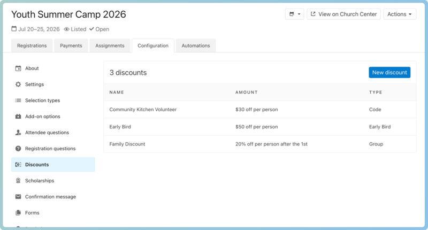428x230 pixels.
Task: Click the Registration questions help icon
Action: pos(18,149)
